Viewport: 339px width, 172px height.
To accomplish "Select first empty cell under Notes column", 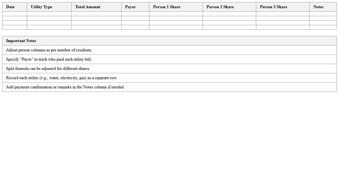I will pyautogui.click(x=323, y=14).
